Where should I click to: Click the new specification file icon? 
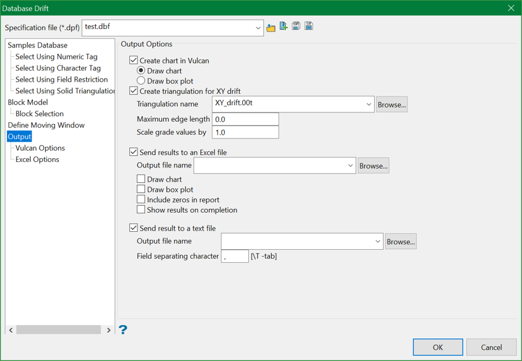click(x=284, y=27)
